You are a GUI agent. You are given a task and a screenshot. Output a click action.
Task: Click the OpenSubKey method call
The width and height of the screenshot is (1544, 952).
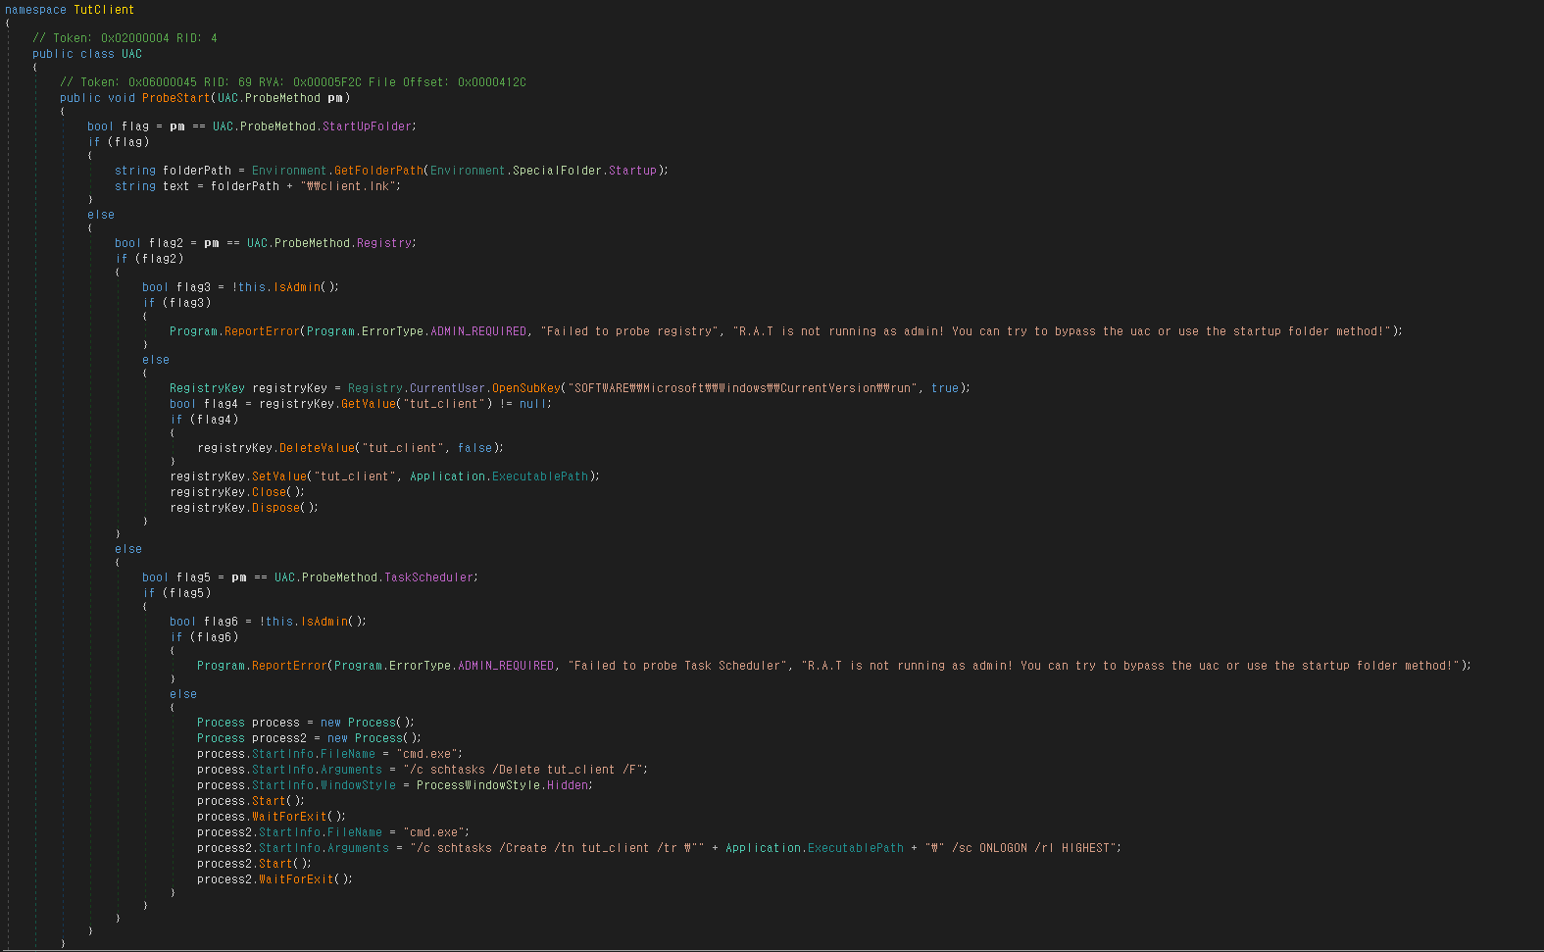pos(525,388)
